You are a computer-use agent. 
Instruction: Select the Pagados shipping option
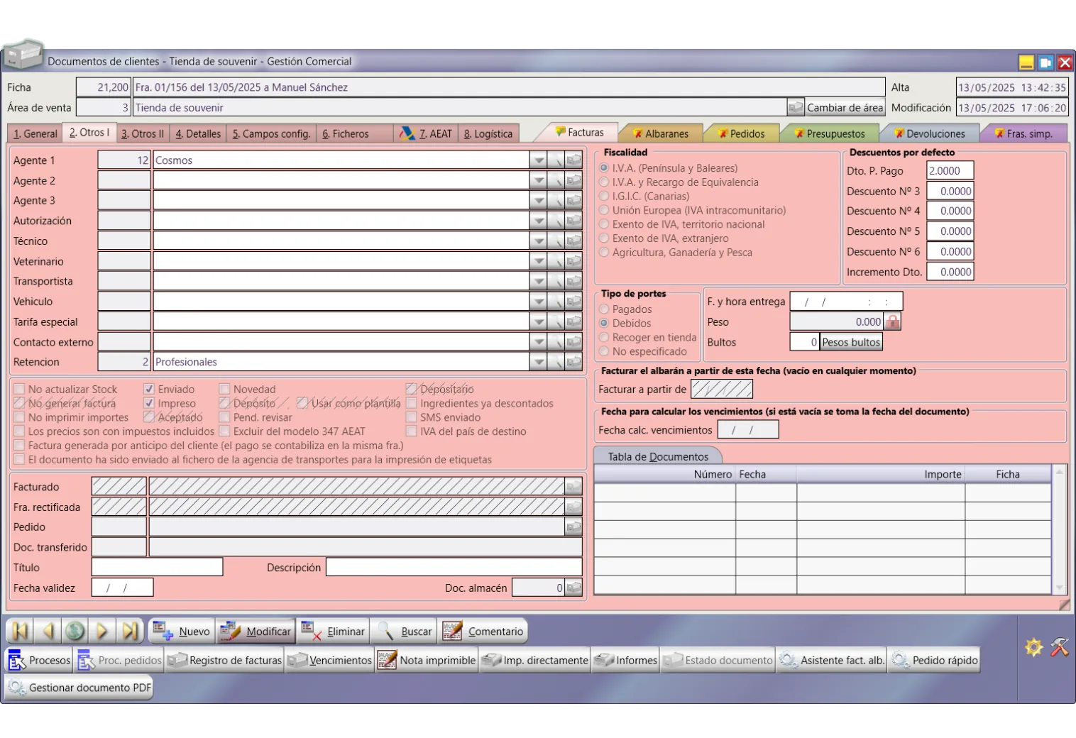click(x=604, y=309)
